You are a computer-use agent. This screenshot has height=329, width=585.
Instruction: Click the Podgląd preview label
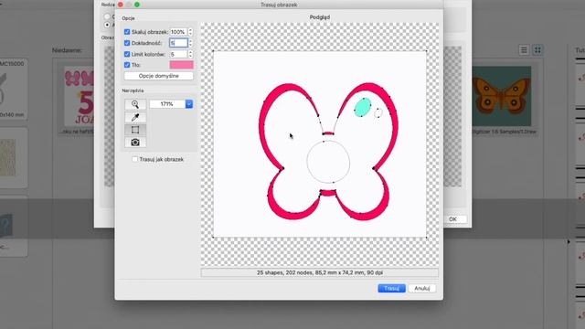click(320, 17)
